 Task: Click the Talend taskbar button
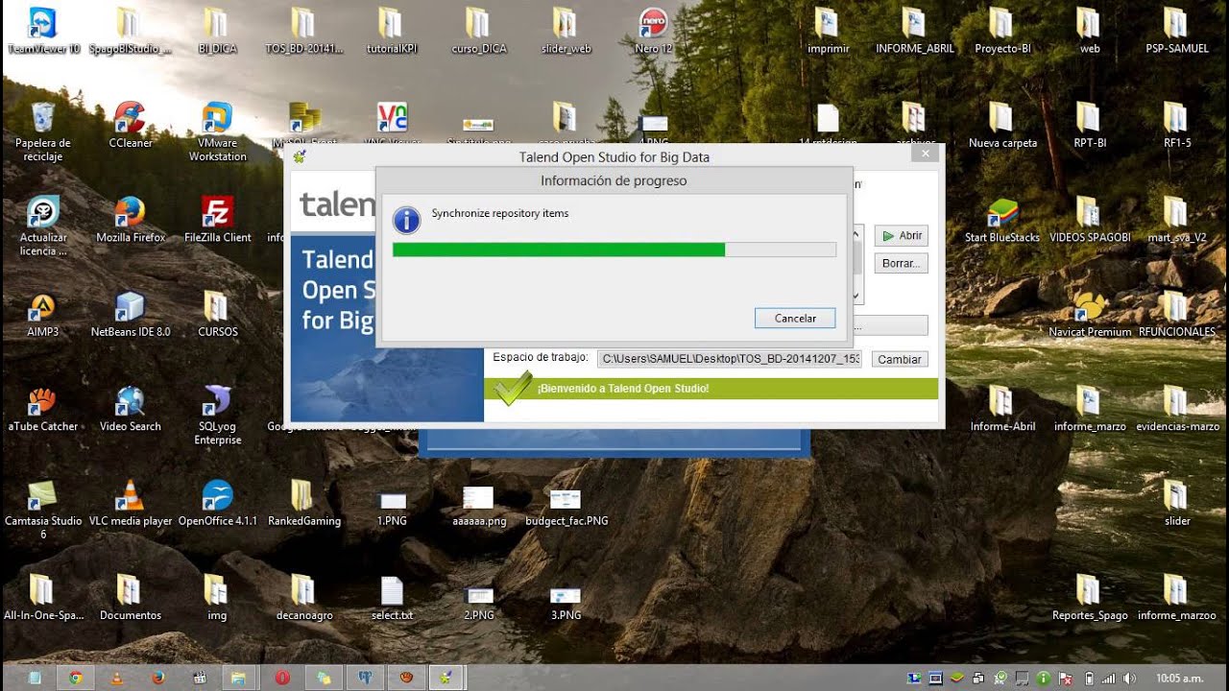tap(446, 678)
